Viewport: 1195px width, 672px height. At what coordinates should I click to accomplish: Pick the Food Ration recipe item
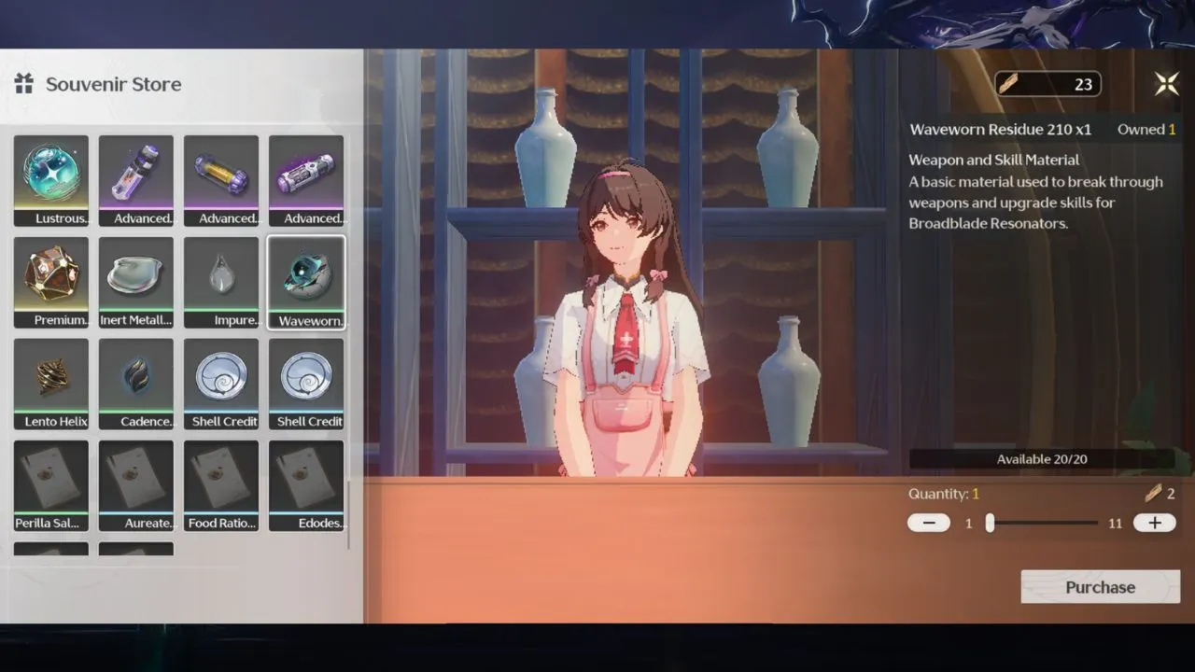221,485
